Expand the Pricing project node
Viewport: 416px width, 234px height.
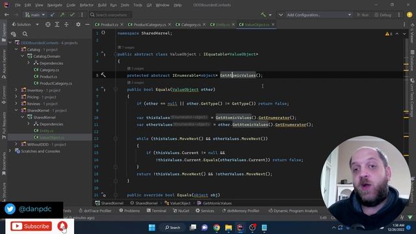pos(16,97)
